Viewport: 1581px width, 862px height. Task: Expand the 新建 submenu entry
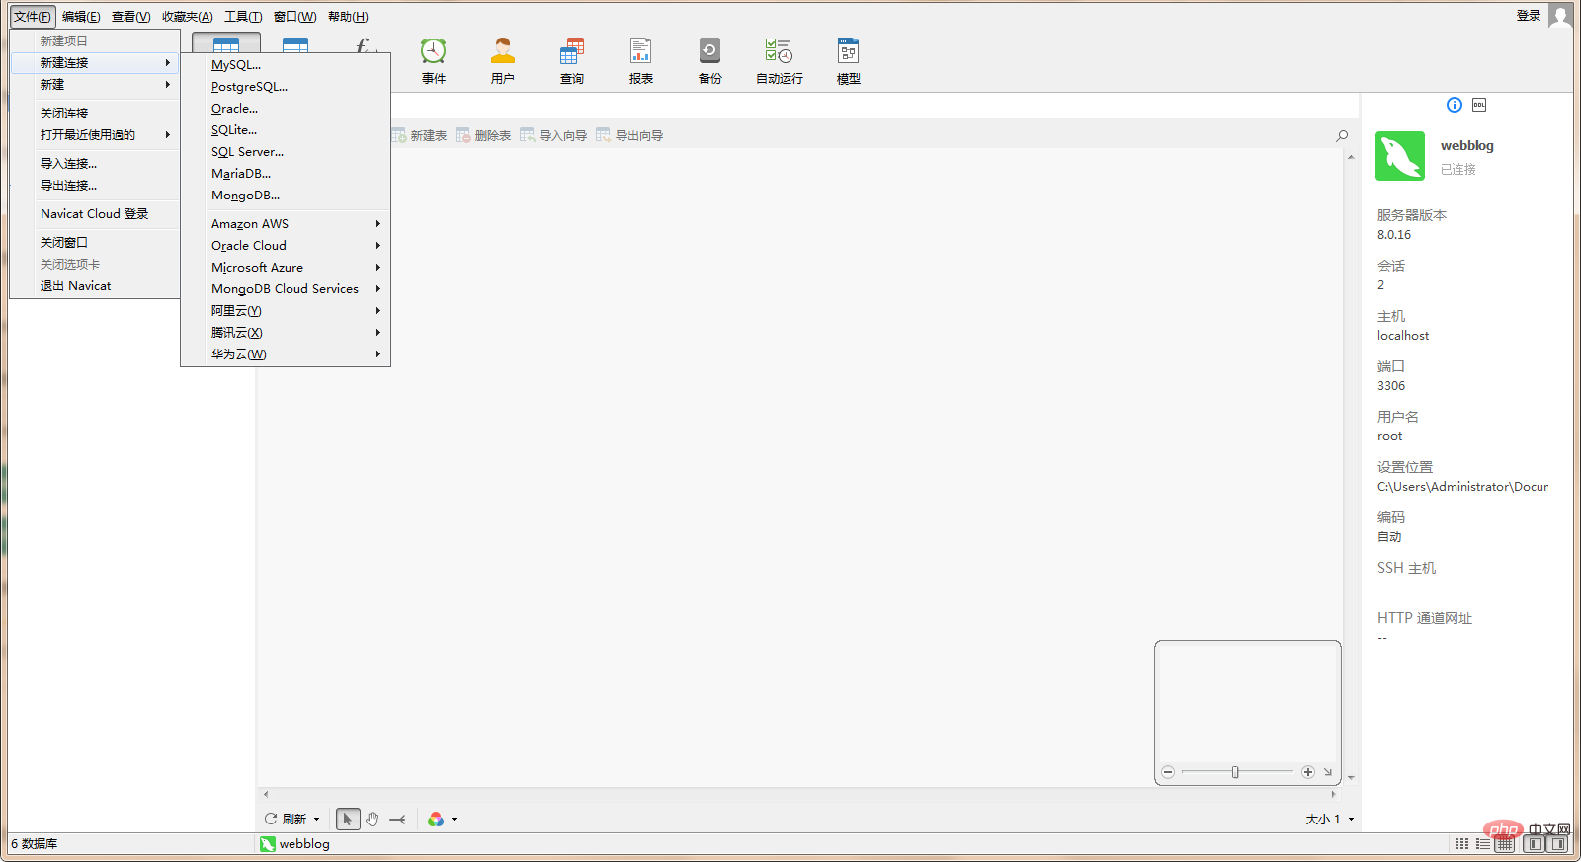[95, 84]
